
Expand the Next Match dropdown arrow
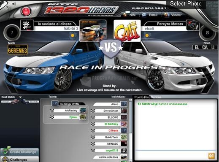click(x=20, y=97)
